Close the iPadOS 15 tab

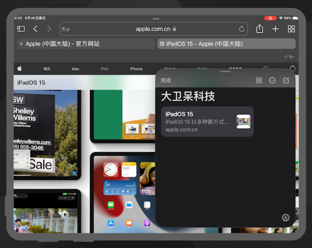[162, 44]
